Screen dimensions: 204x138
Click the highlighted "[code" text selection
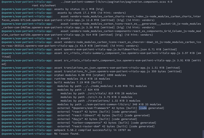pyautogui.click(x=143, y=108)
